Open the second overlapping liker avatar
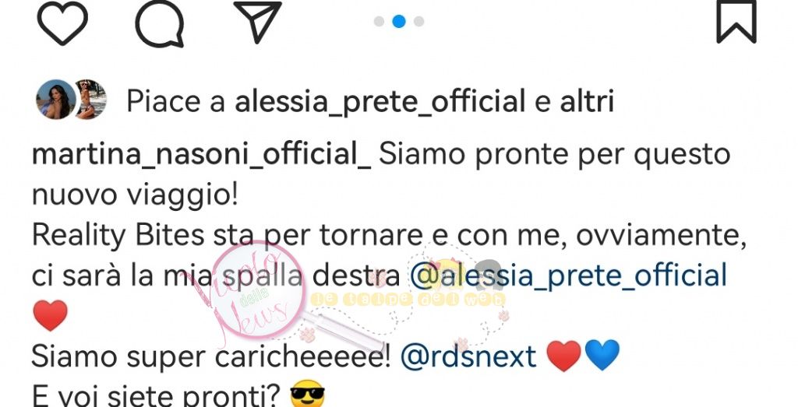This screenshot has height=407, width=798. tap(92, 99)
